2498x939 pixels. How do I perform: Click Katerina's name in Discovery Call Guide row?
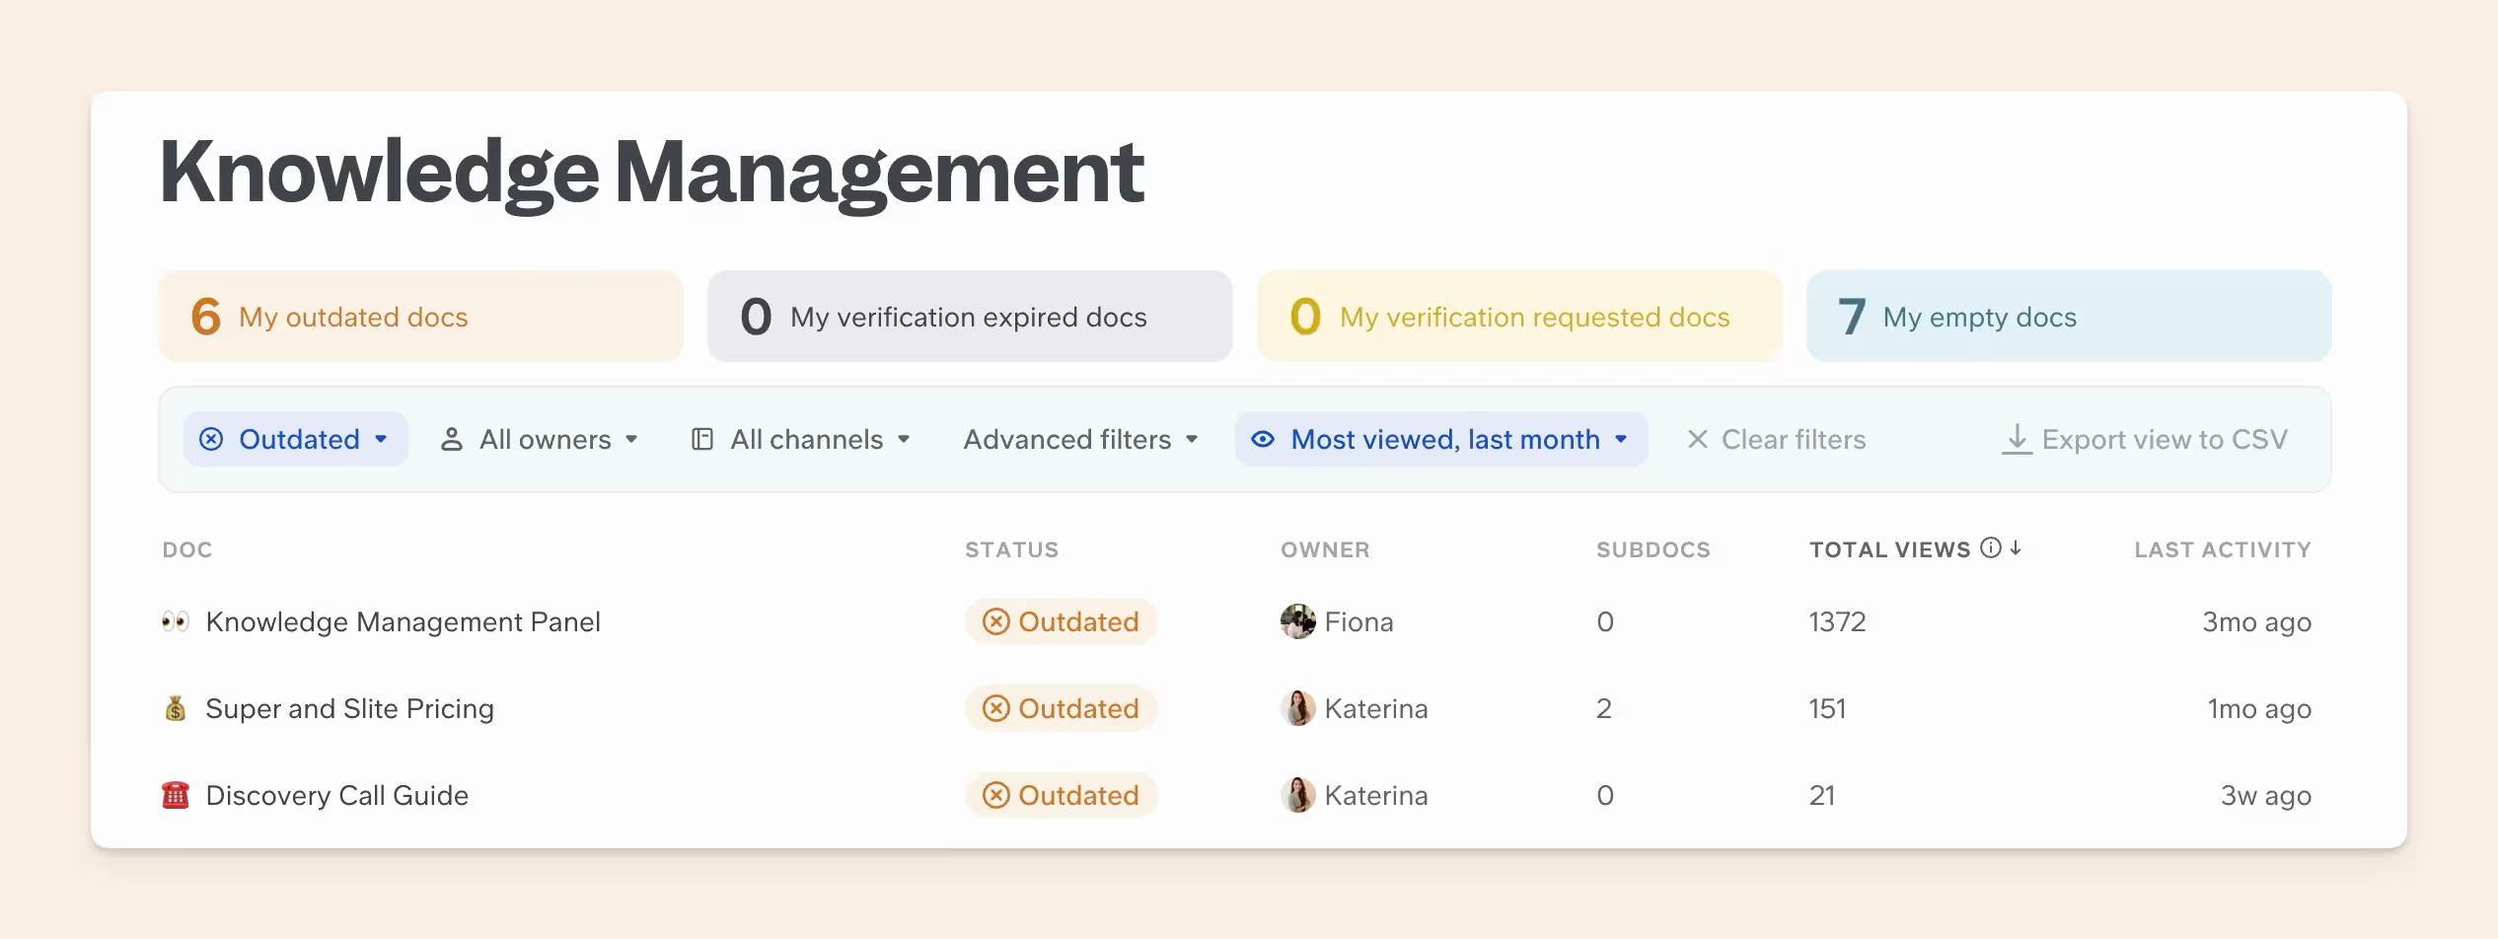coord(1375,795)
